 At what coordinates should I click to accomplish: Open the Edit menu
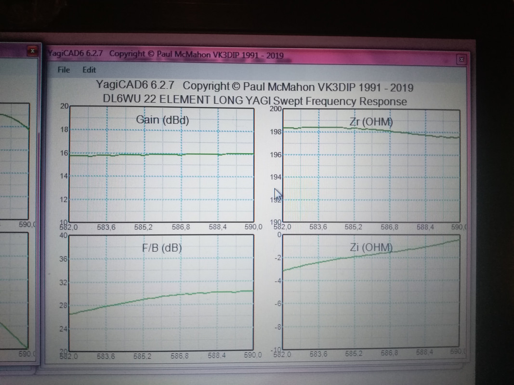pos(89,70)
